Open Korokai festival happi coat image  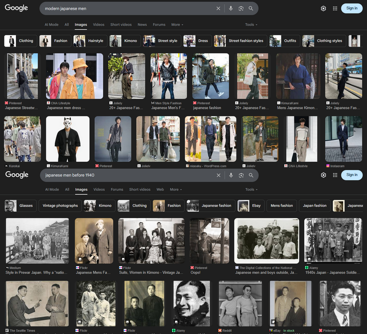point(22,139)
